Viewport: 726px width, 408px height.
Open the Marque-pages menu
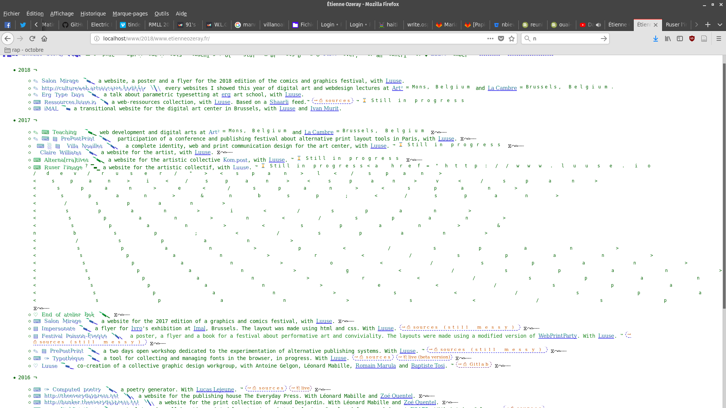[x=130, y=14]
